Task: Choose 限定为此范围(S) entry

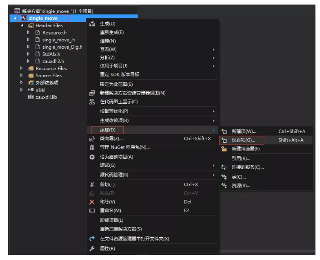Action: [x=153, y=84]
